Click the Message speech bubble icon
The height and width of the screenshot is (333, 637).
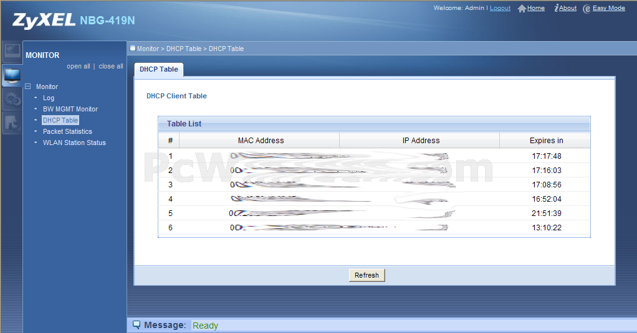[136, 325]
